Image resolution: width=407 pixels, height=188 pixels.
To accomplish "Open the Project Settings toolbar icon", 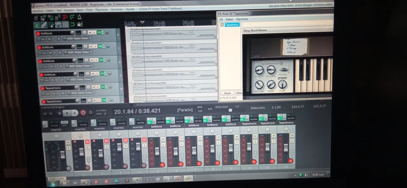I will click(x=57, y=18).
